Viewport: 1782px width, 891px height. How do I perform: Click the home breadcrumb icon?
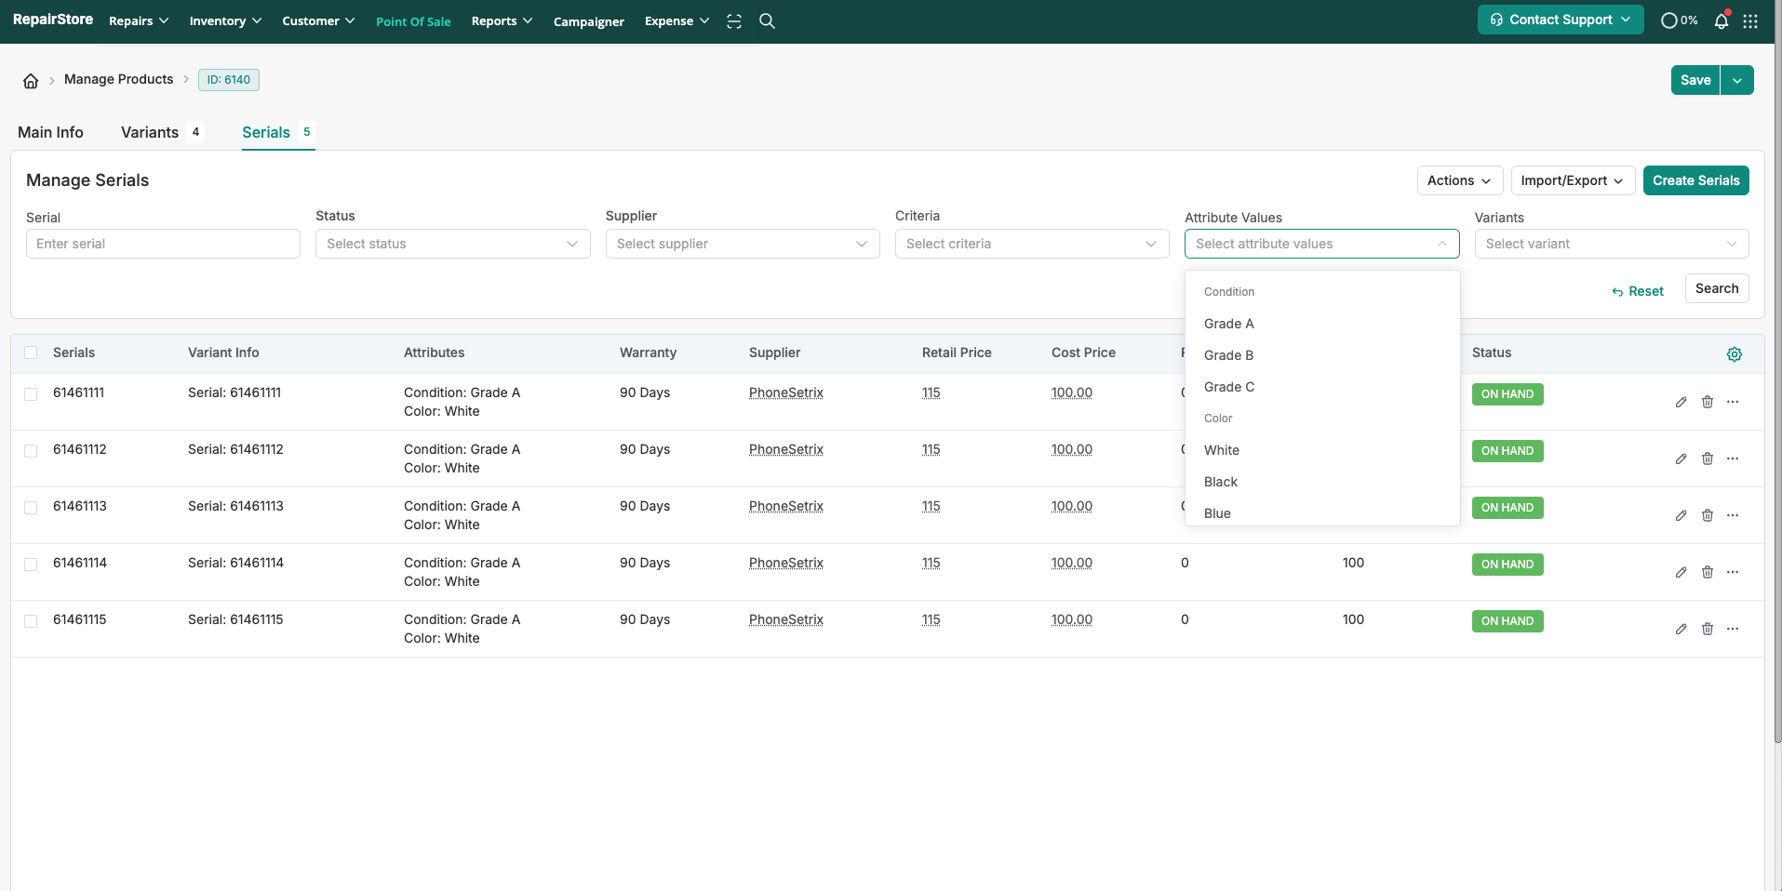(x=31, y=81)
